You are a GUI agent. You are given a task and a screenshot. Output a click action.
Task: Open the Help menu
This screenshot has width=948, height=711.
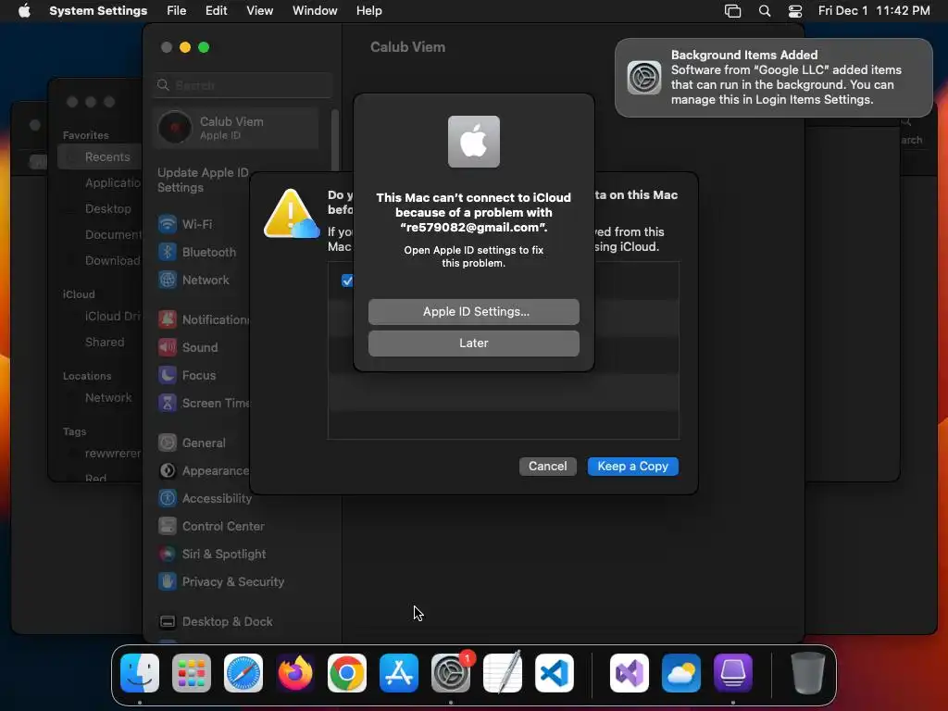[x=368, y=10]
